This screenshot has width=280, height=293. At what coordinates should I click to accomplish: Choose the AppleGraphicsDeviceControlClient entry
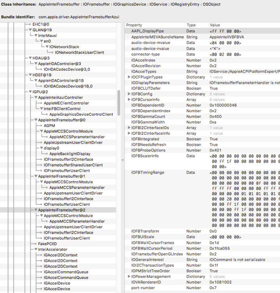coord(81,114)
